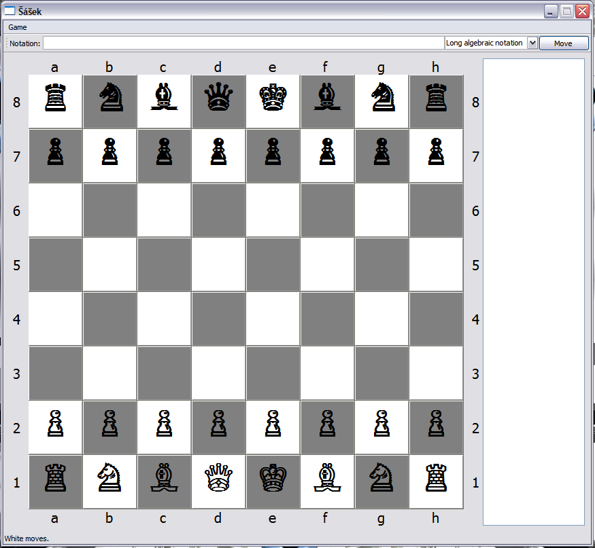
Task: Click the empty h3 square
Action: point(437,373)
